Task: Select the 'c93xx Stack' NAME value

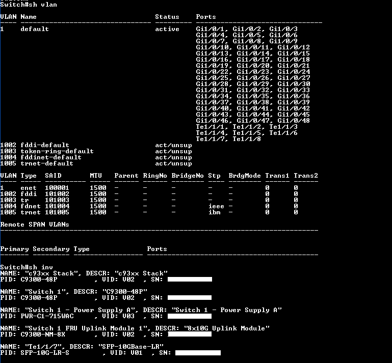Action: click(x=51, y=273)
